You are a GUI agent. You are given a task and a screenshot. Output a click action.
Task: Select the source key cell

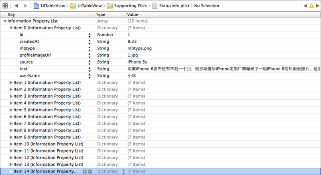click(x=26, y=62)
